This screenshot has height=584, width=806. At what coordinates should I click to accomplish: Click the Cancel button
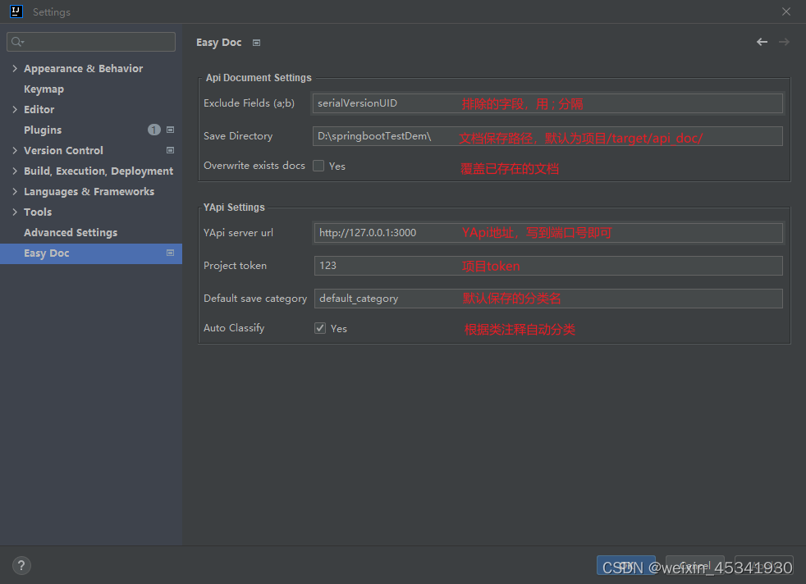tap(695, 565)
